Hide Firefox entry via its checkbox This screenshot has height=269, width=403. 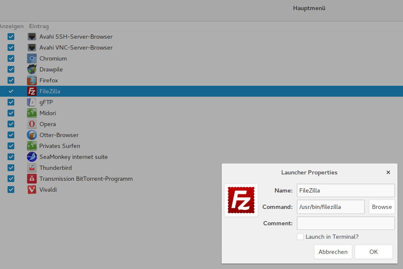[11, 80]
